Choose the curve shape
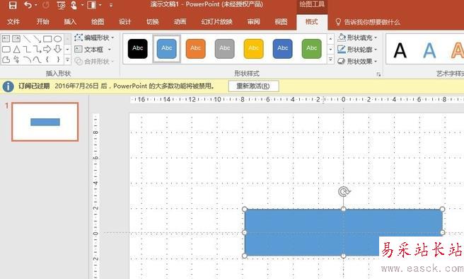464x279 pixels. [x=37, y=59]
